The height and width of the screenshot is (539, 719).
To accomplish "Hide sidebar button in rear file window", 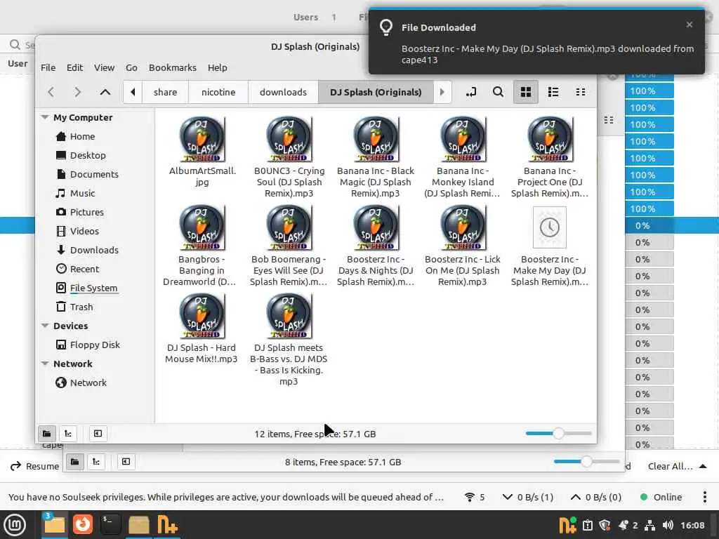I will tap(126, 462).
